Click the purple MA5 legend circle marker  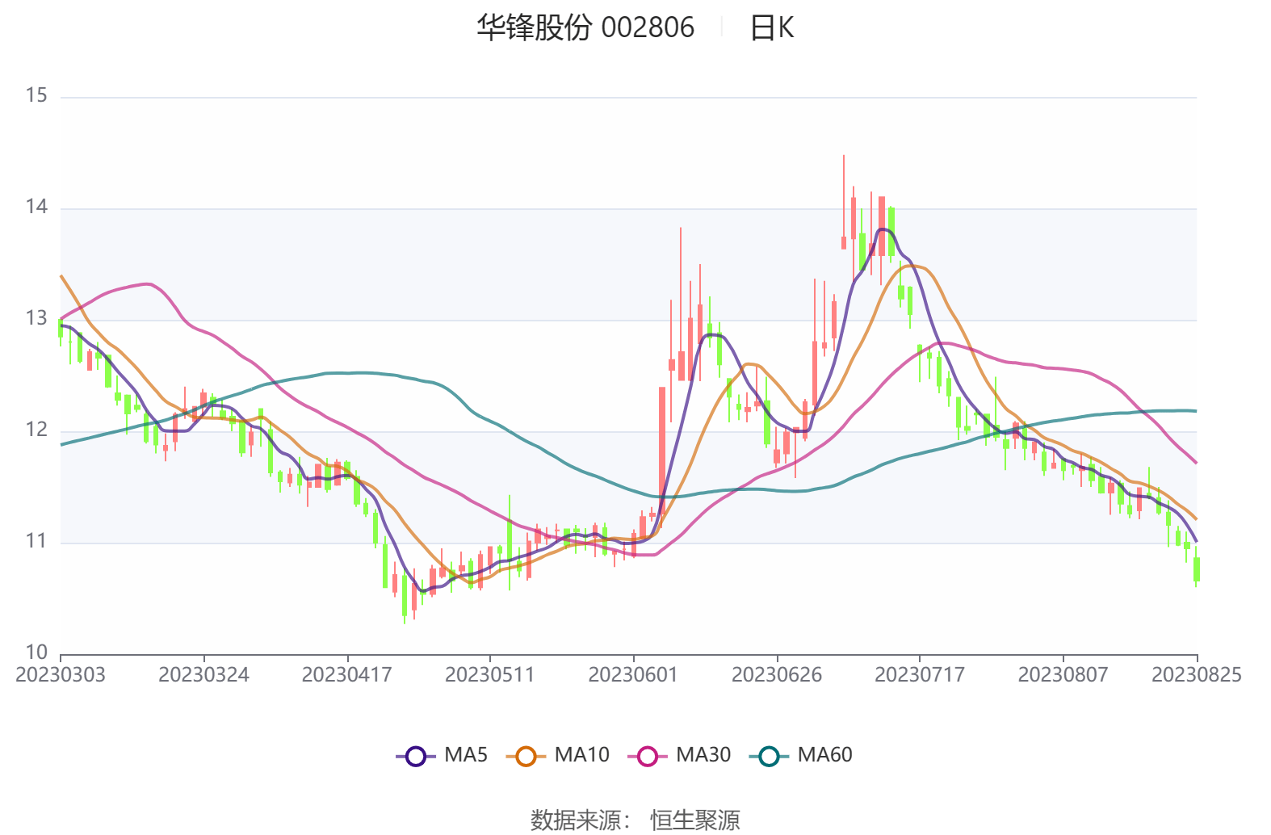pos(416,757)
